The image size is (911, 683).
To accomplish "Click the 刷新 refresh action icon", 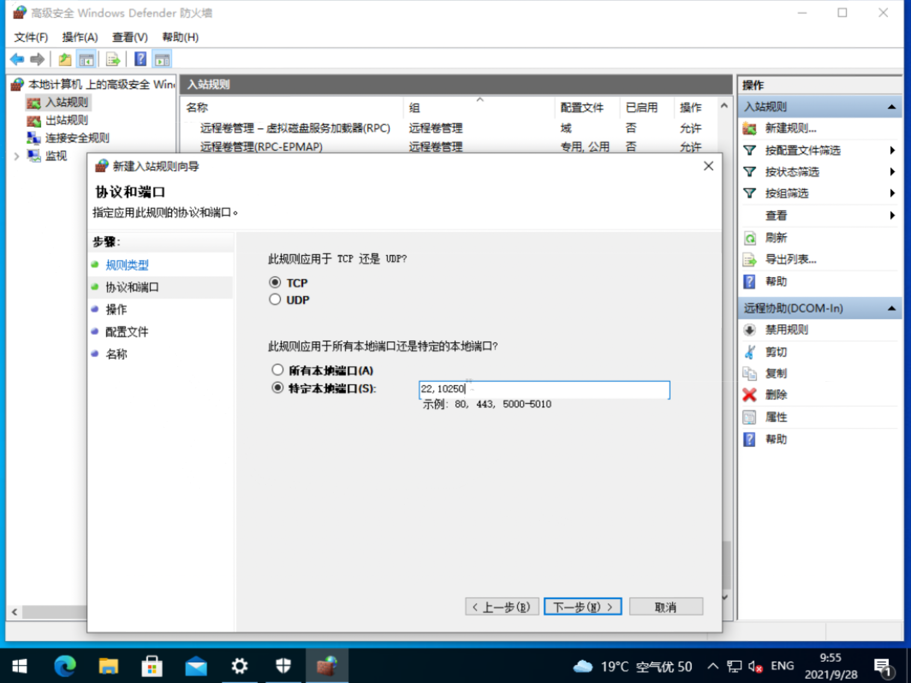I will [750, 238].
